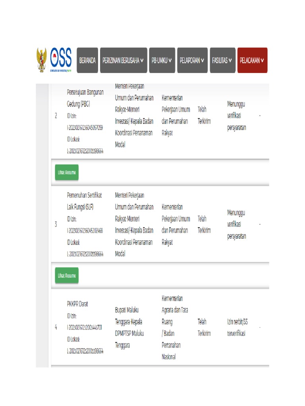Click Bupati Maluku Tenggara authority text

pos(129,327)
